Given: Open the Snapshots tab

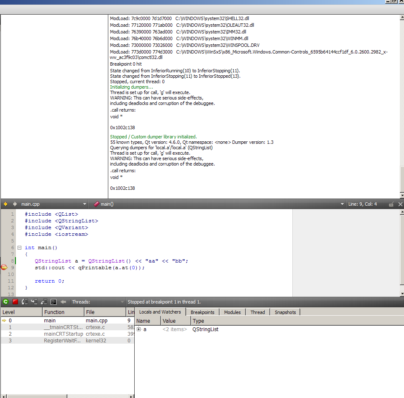Looking at the screenshot, I should [x=285, y=312].
